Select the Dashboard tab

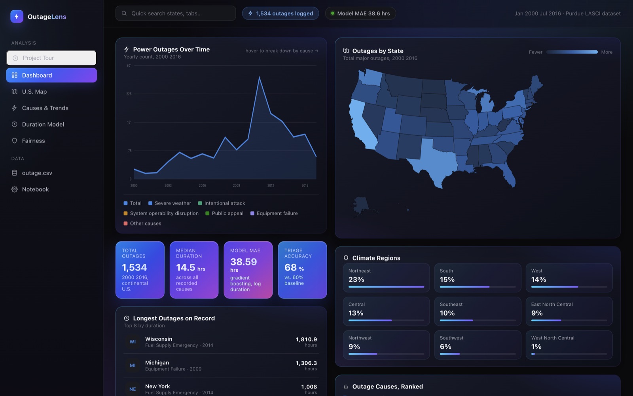click(51, 75)
